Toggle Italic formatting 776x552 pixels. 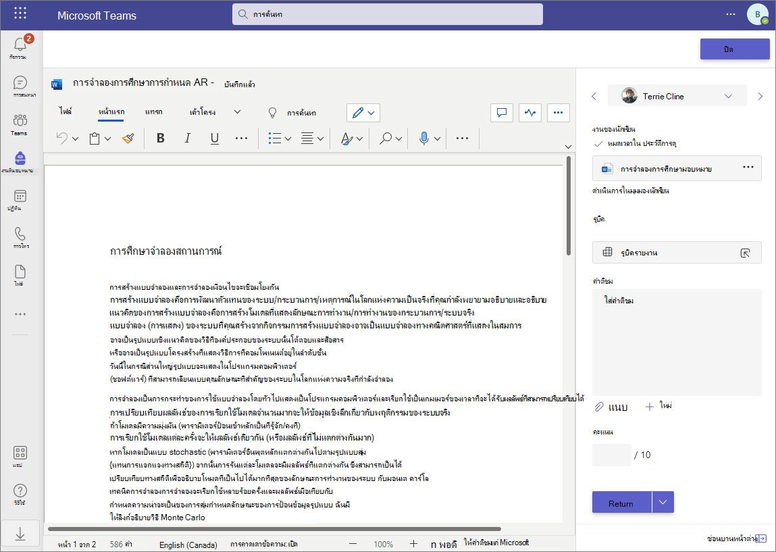pyautogui.click(x=188, y=138)
